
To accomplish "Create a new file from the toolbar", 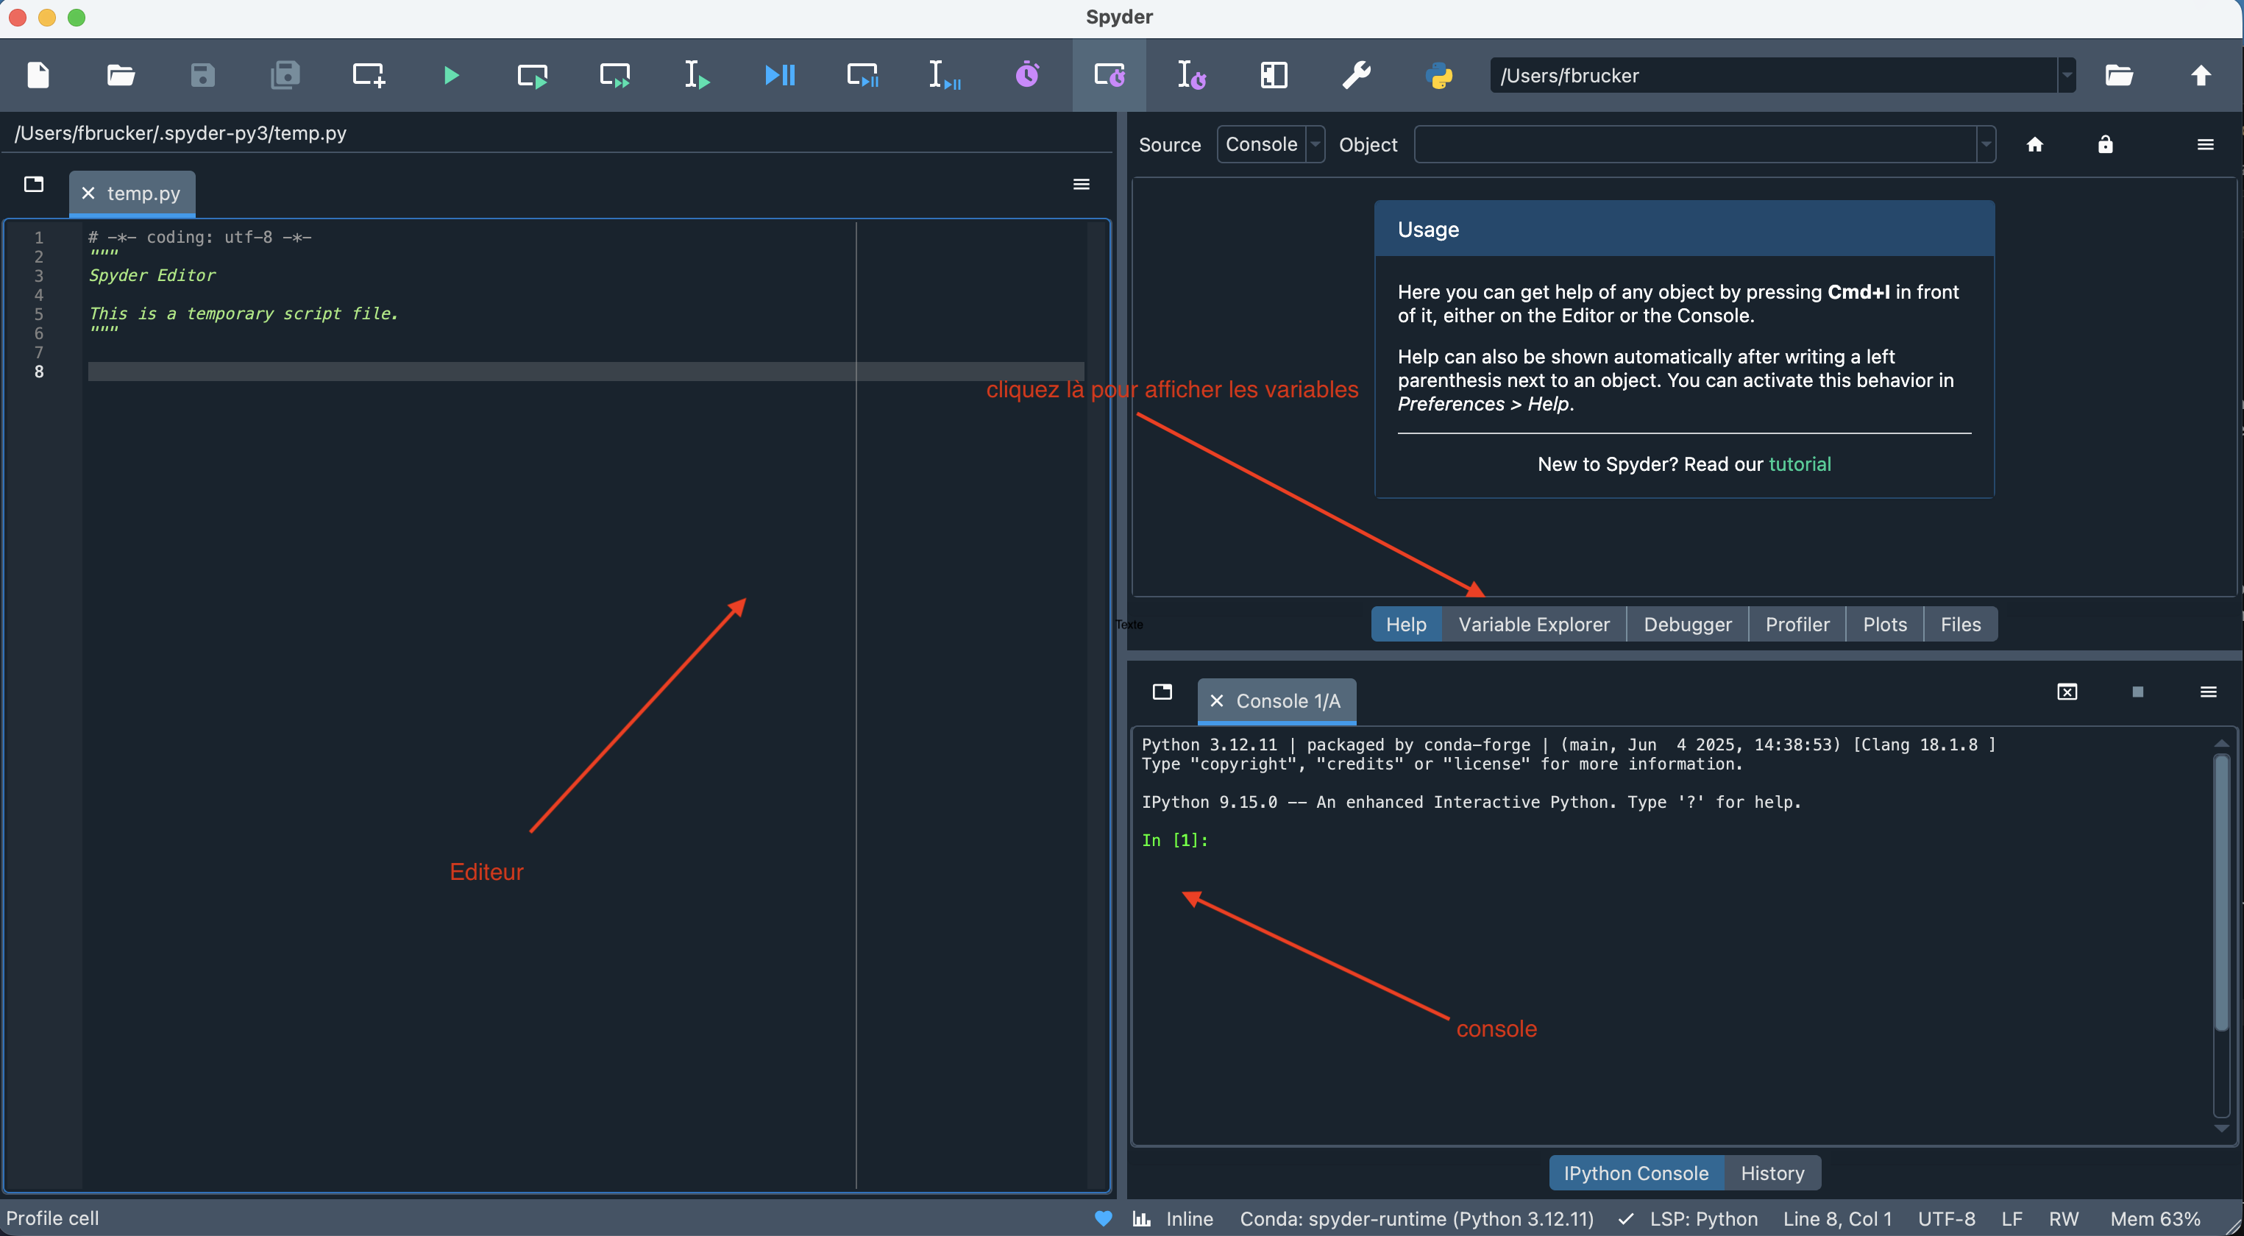I will [38, 75].
